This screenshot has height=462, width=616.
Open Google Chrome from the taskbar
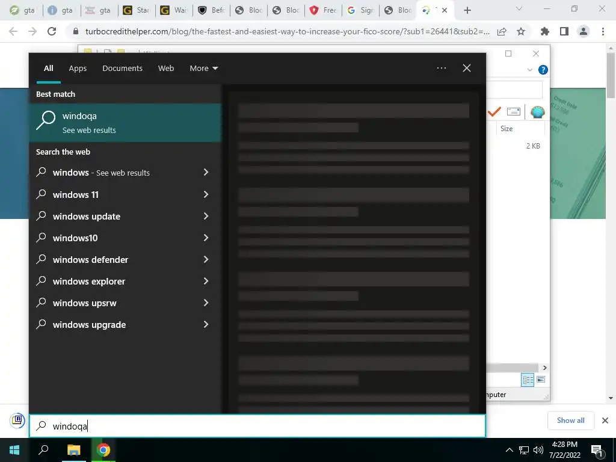point(103,450)
